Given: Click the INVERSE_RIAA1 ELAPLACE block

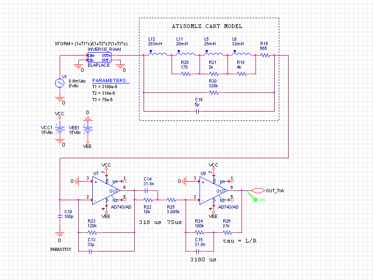Looking at the screenshot, I should (x=99, y=57).
